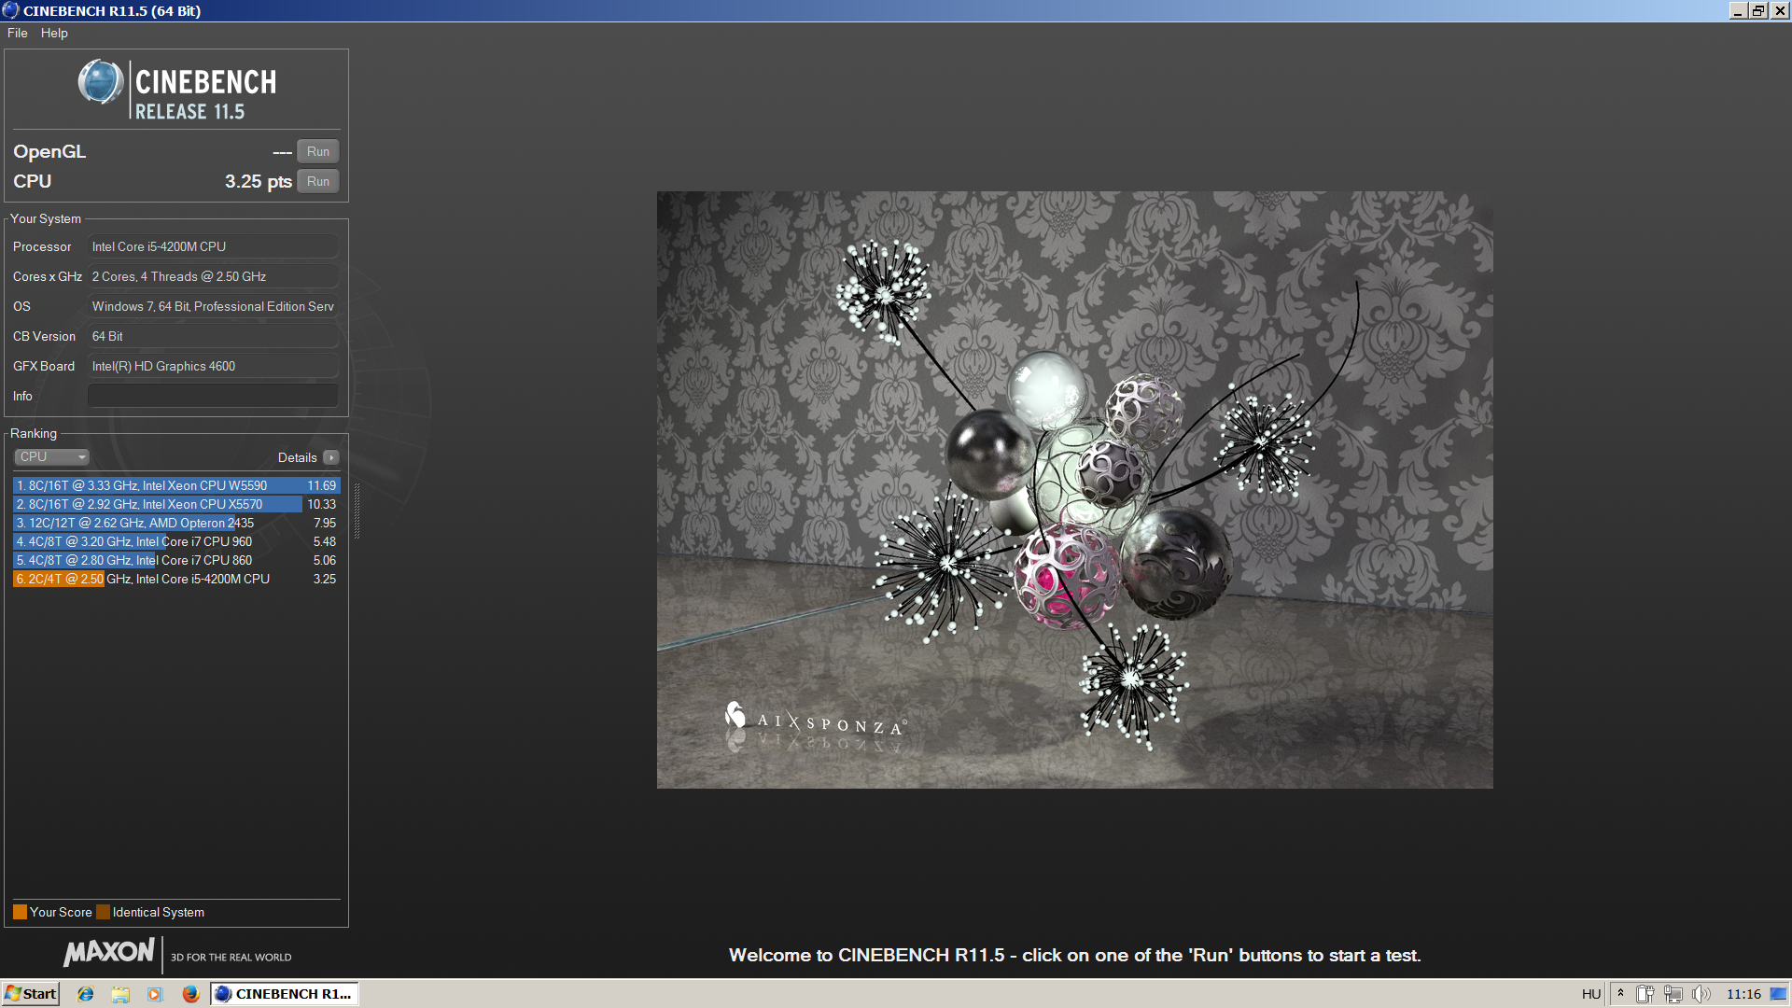Viewport: 1792px width, 1008px height.
Task: Launch Firefox from the taskbar
Action: (x=190, y=994)
